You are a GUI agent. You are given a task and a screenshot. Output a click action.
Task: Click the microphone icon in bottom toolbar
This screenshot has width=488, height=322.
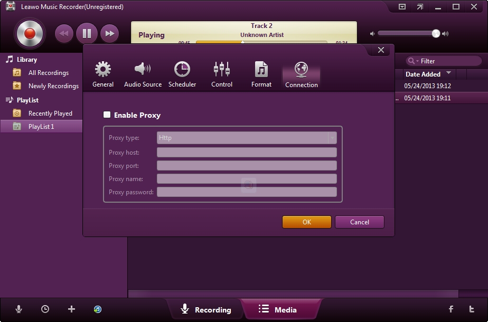(x=18, y=309)
